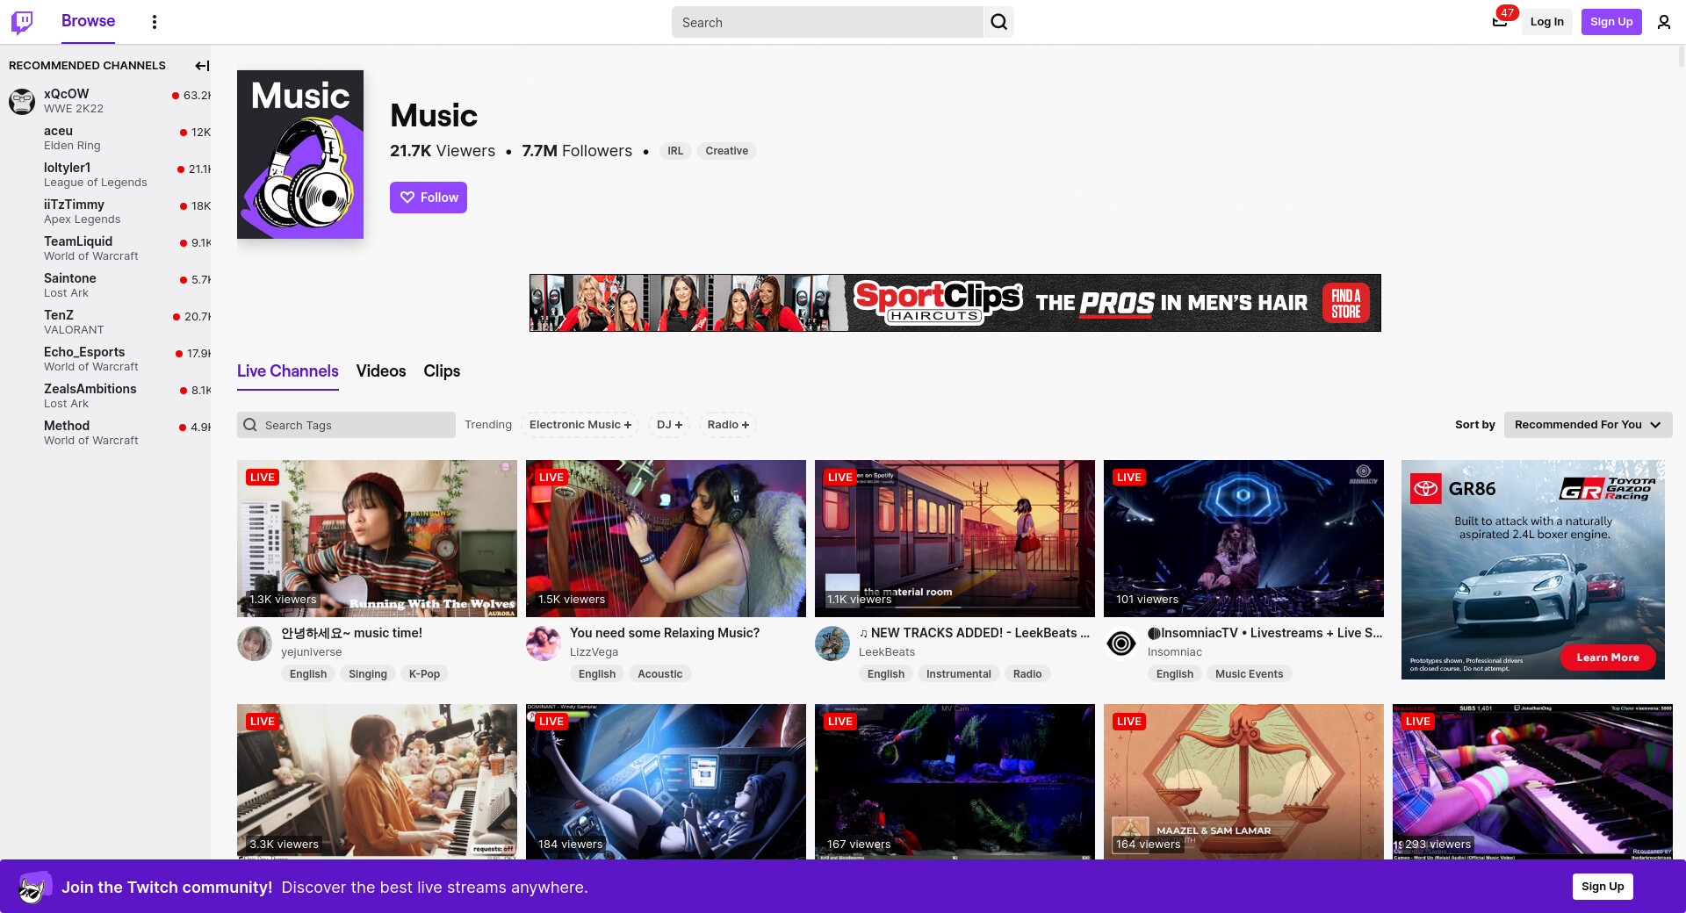Add the DJ tag filter
This screenshot has height=913, width=1686.
click(669, 425)
